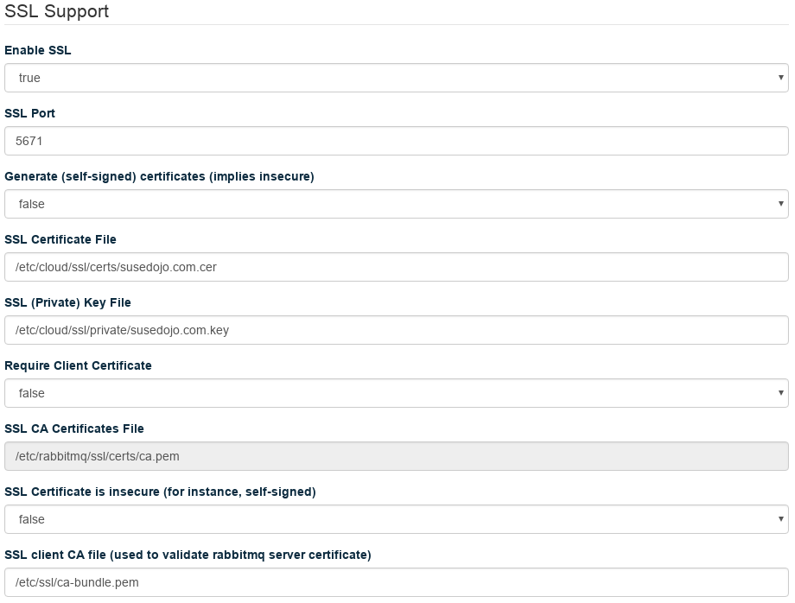The height and width of the screenshot is (603, 795).
Task: Focus the SSL client CA file field
Action: click(396, 582)
